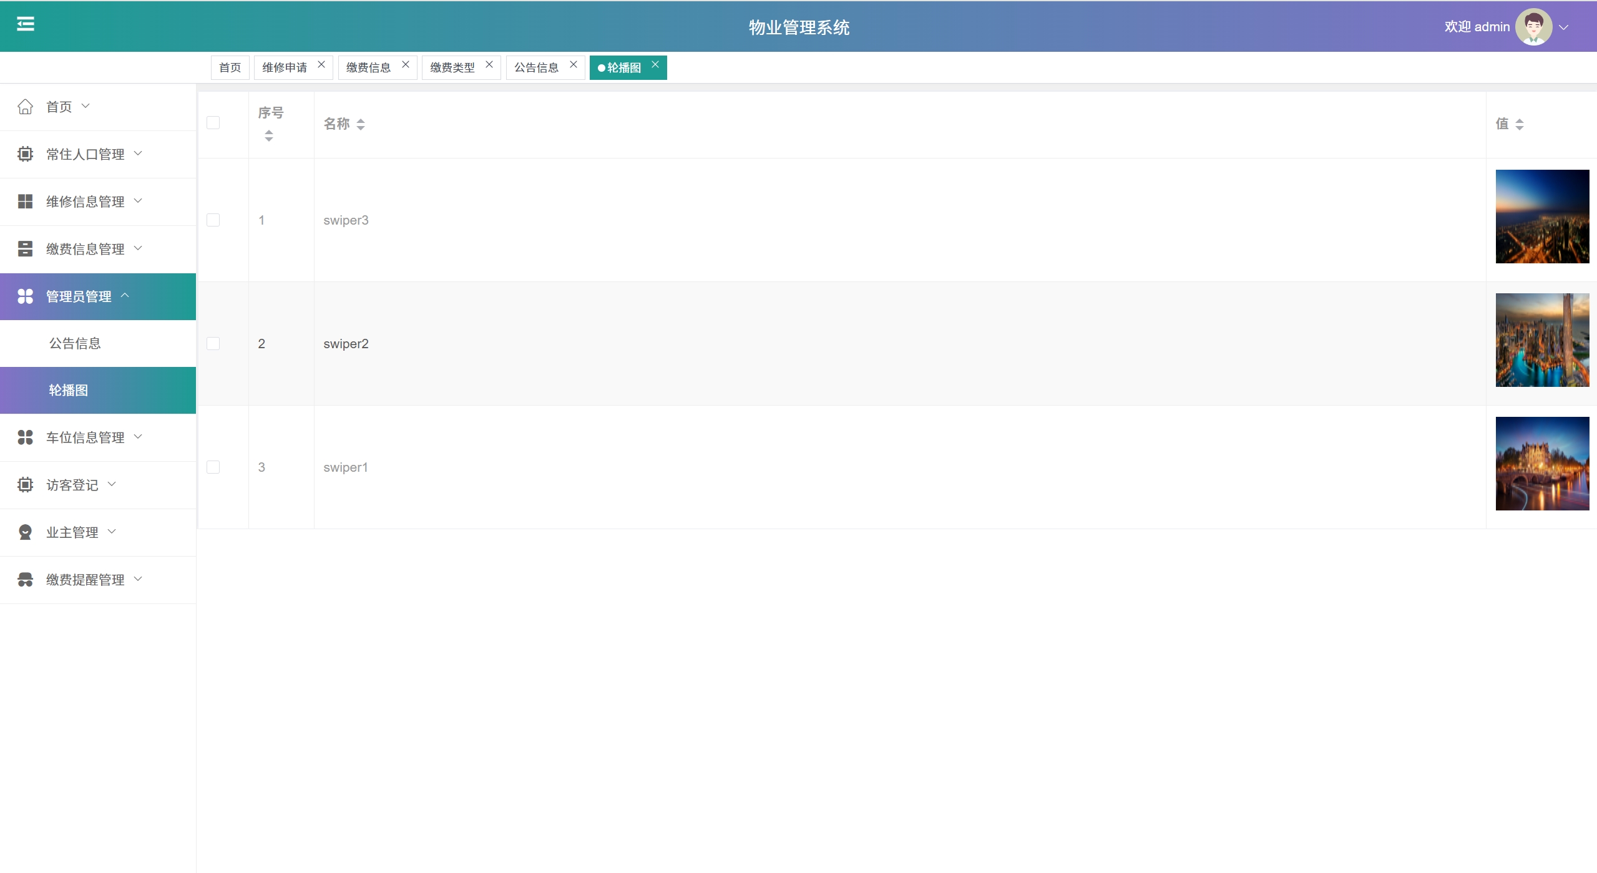Viewport: 1597px width, 873px height.
Task: Sort table by 序号 column
Action: point(269,135)
